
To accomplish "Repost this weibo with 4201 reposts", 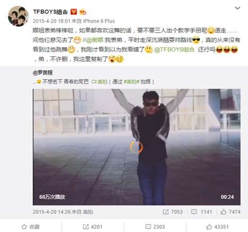I will [93, 227].
